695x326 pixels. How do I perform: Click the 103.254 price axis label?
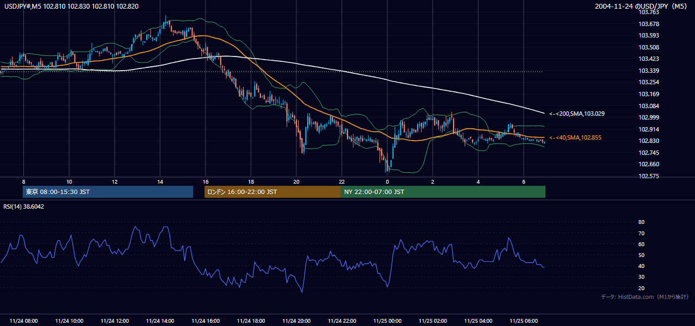coord(649,82)
